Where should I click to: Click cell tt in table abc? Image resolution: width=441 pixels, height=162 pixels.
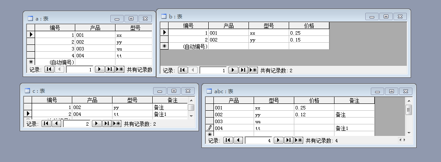click(274, 128)
